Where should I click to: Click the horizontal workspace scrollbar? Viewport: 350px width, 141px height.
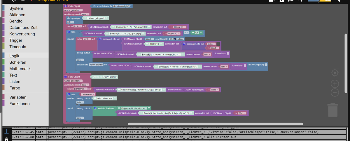[215, 124]
